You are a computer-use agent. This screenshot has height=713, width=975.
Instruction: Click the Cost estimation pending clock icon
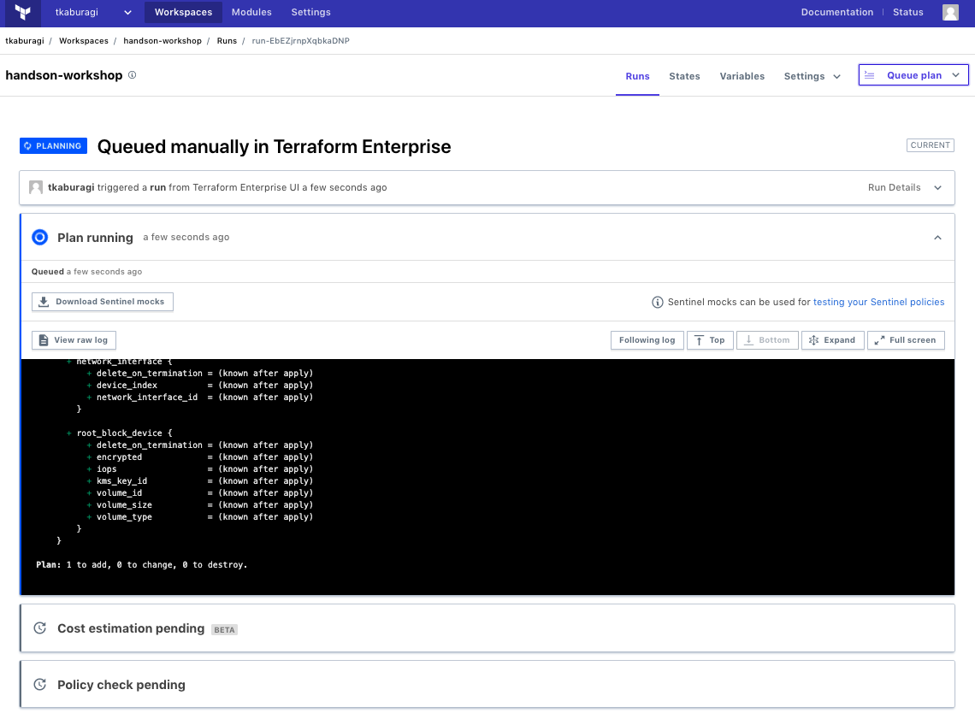(x=39, y=628)
